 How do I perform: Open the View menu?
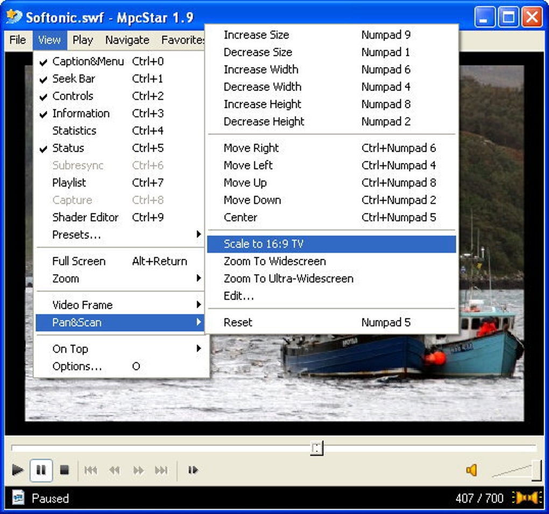[50, 40]
